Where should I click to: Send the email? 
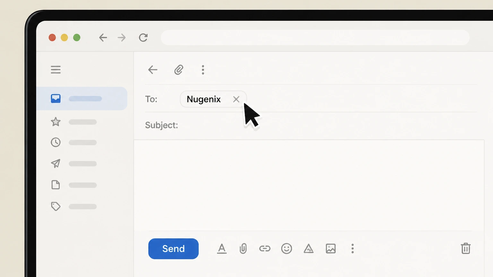173,249
